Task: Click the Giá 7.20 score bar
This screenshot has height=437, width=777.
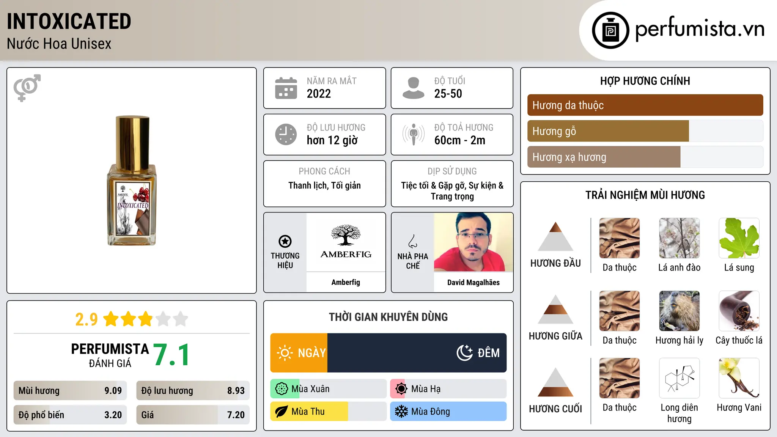Action: coord(193,415)
